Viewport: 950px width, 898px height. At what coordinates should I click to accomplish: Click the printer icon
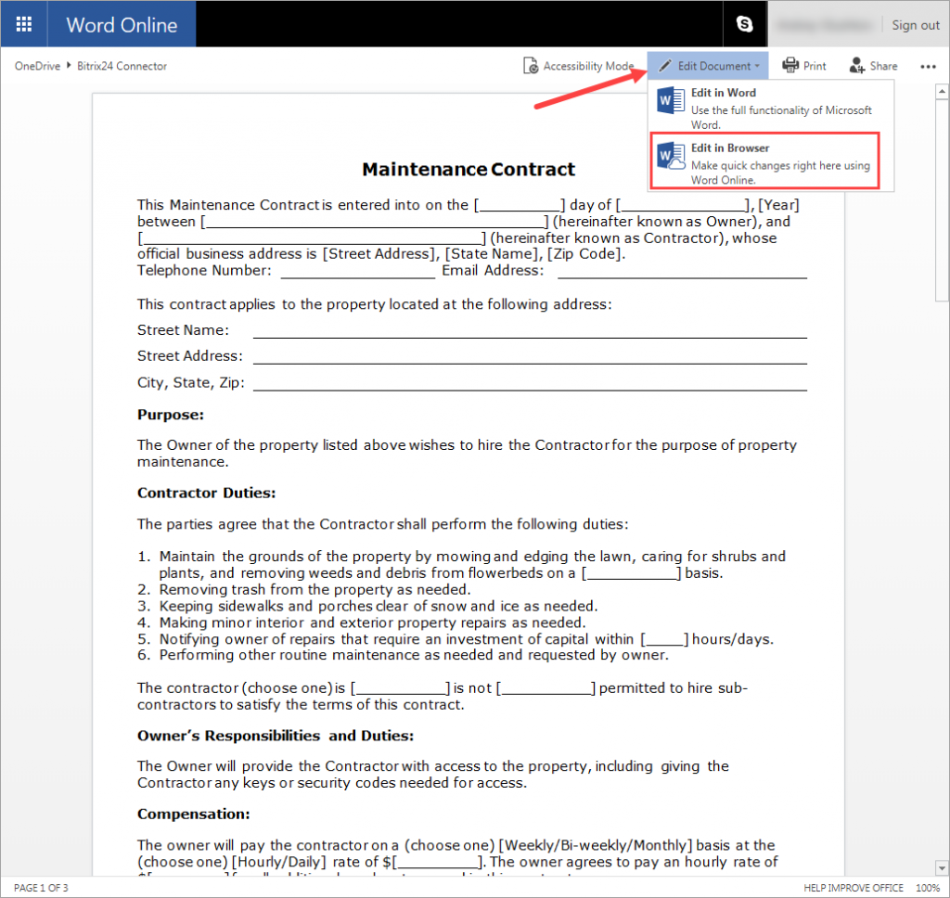[790, 65]
